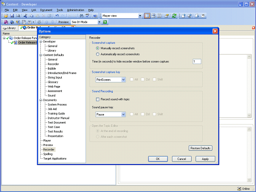Open the Link menu
Screen dimensions: 256x192
pyautogui.click(x=34, y=10)
